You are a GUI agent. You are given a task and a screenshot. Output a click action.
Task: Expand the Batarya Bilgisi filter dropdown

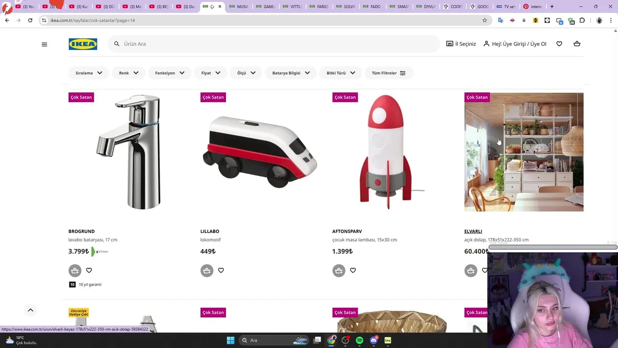pos(291,73)
